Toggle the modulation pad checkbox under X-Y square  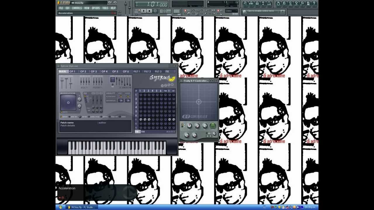pos(61,112)
